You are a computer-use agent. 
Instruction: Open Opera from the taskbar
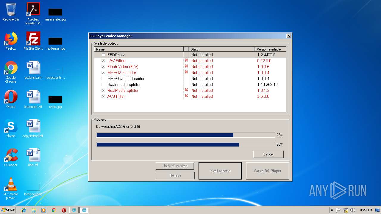pos(64,210)
